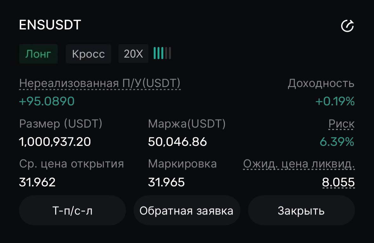Click the Доходность percentage +0.19%
The height and width of the screenshot is (243, 374).
click(x=335, y=102)
